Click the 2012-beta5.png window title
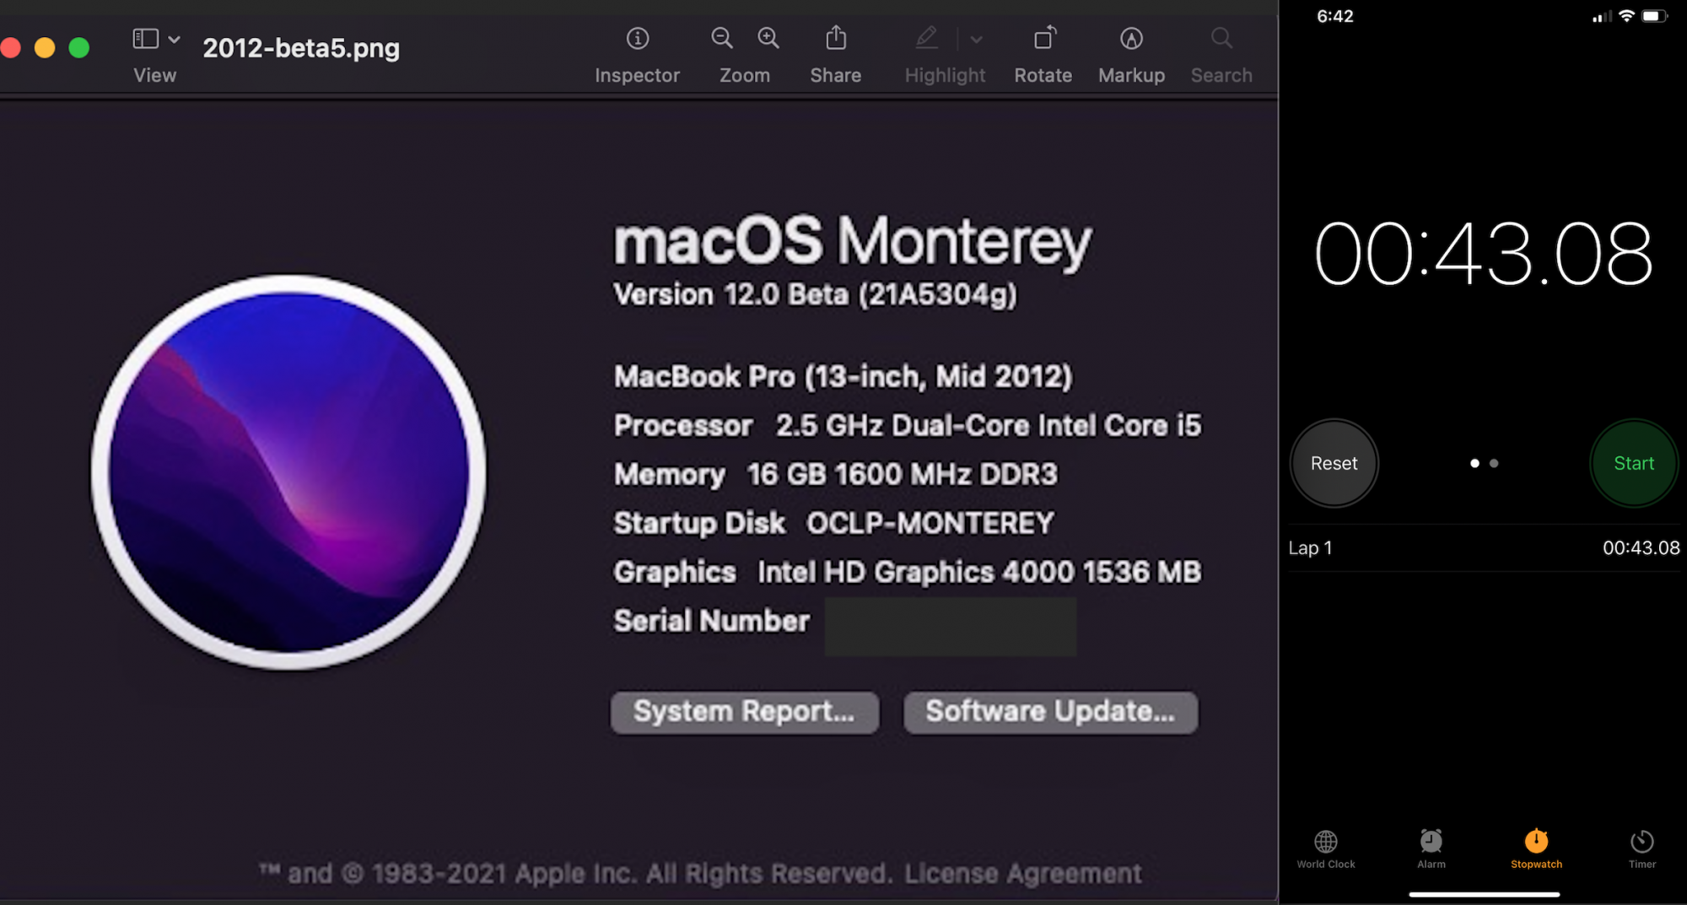This screenshot has width=1687, height=905. click(x=301, y=48)
